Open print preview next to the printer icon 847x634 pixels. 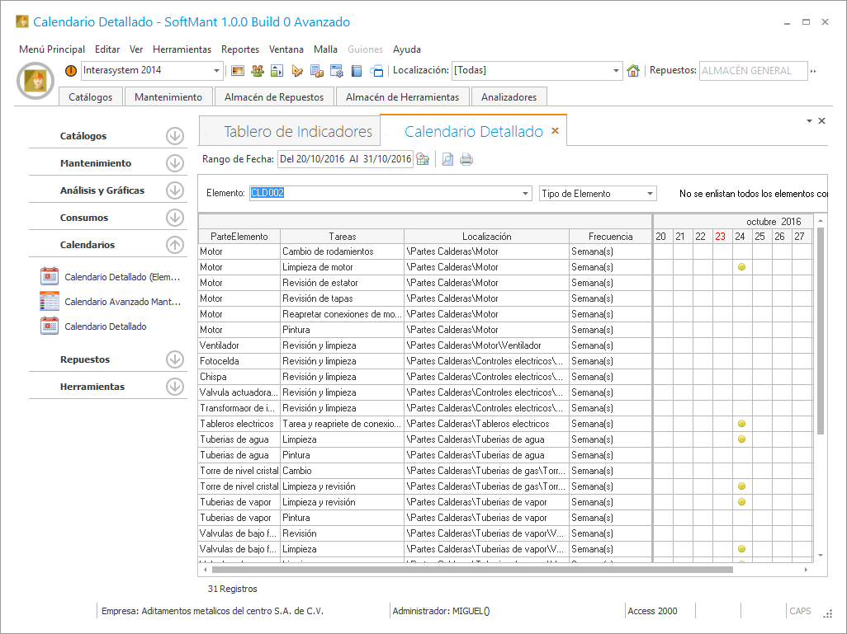pyautogui.click(x=447, y=159)
